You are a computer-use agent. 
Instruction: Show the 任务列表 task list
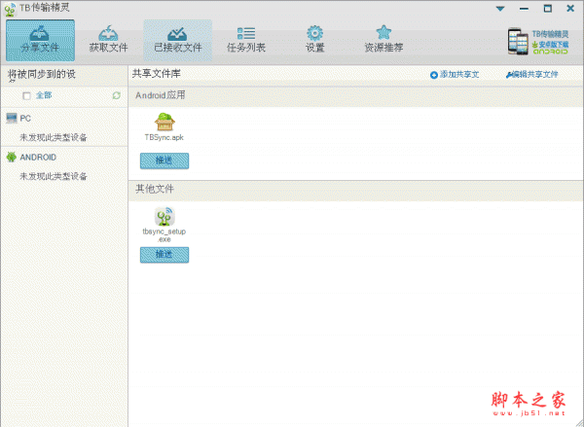coord(246,40)
